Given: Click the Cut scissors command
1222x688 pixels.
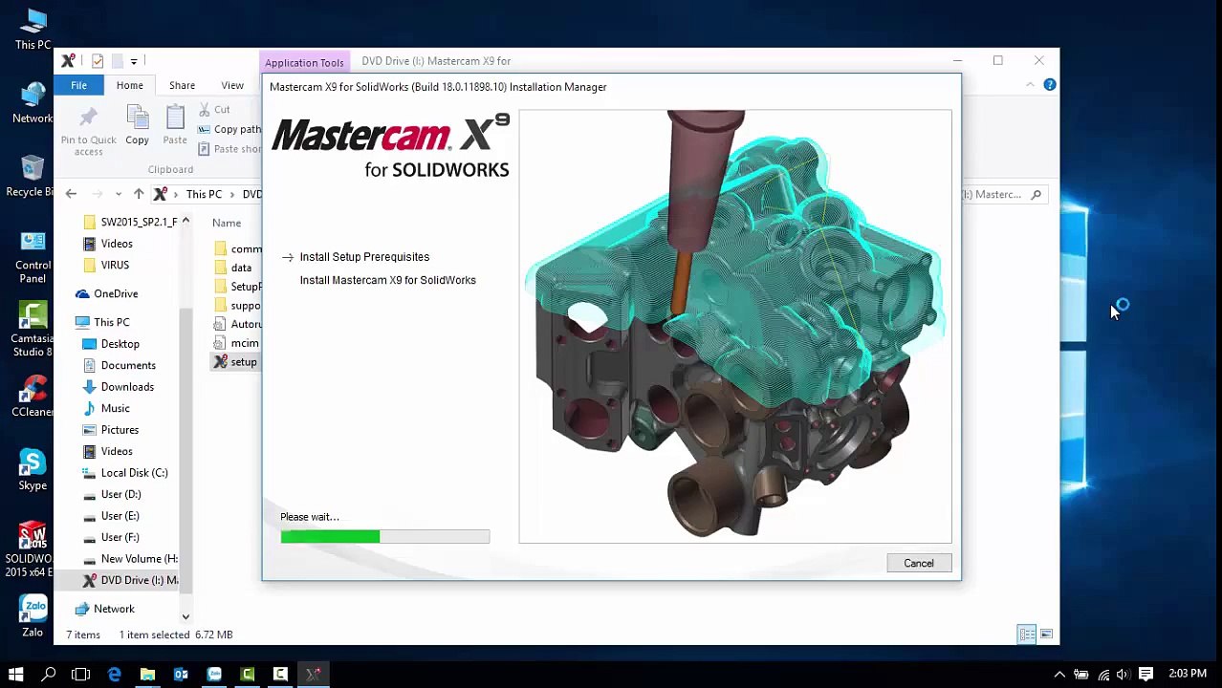Looking at the screenshot, I should point(214,110).
